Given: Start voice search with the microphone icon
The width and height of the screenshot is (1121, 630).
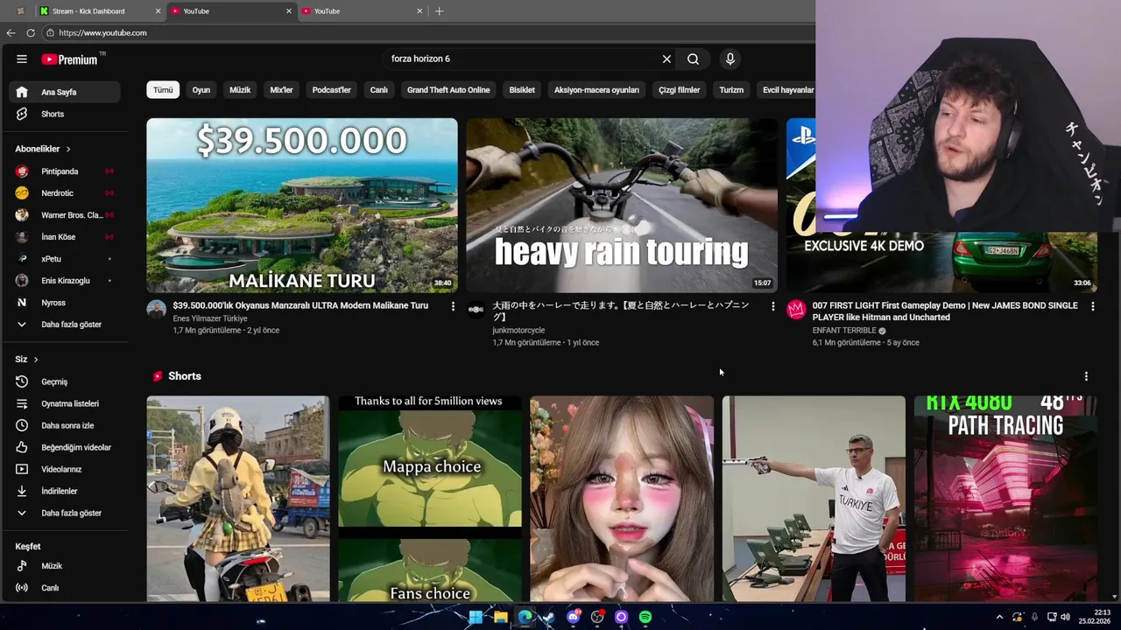Looking at the screenshot, I should coord(730,59).
